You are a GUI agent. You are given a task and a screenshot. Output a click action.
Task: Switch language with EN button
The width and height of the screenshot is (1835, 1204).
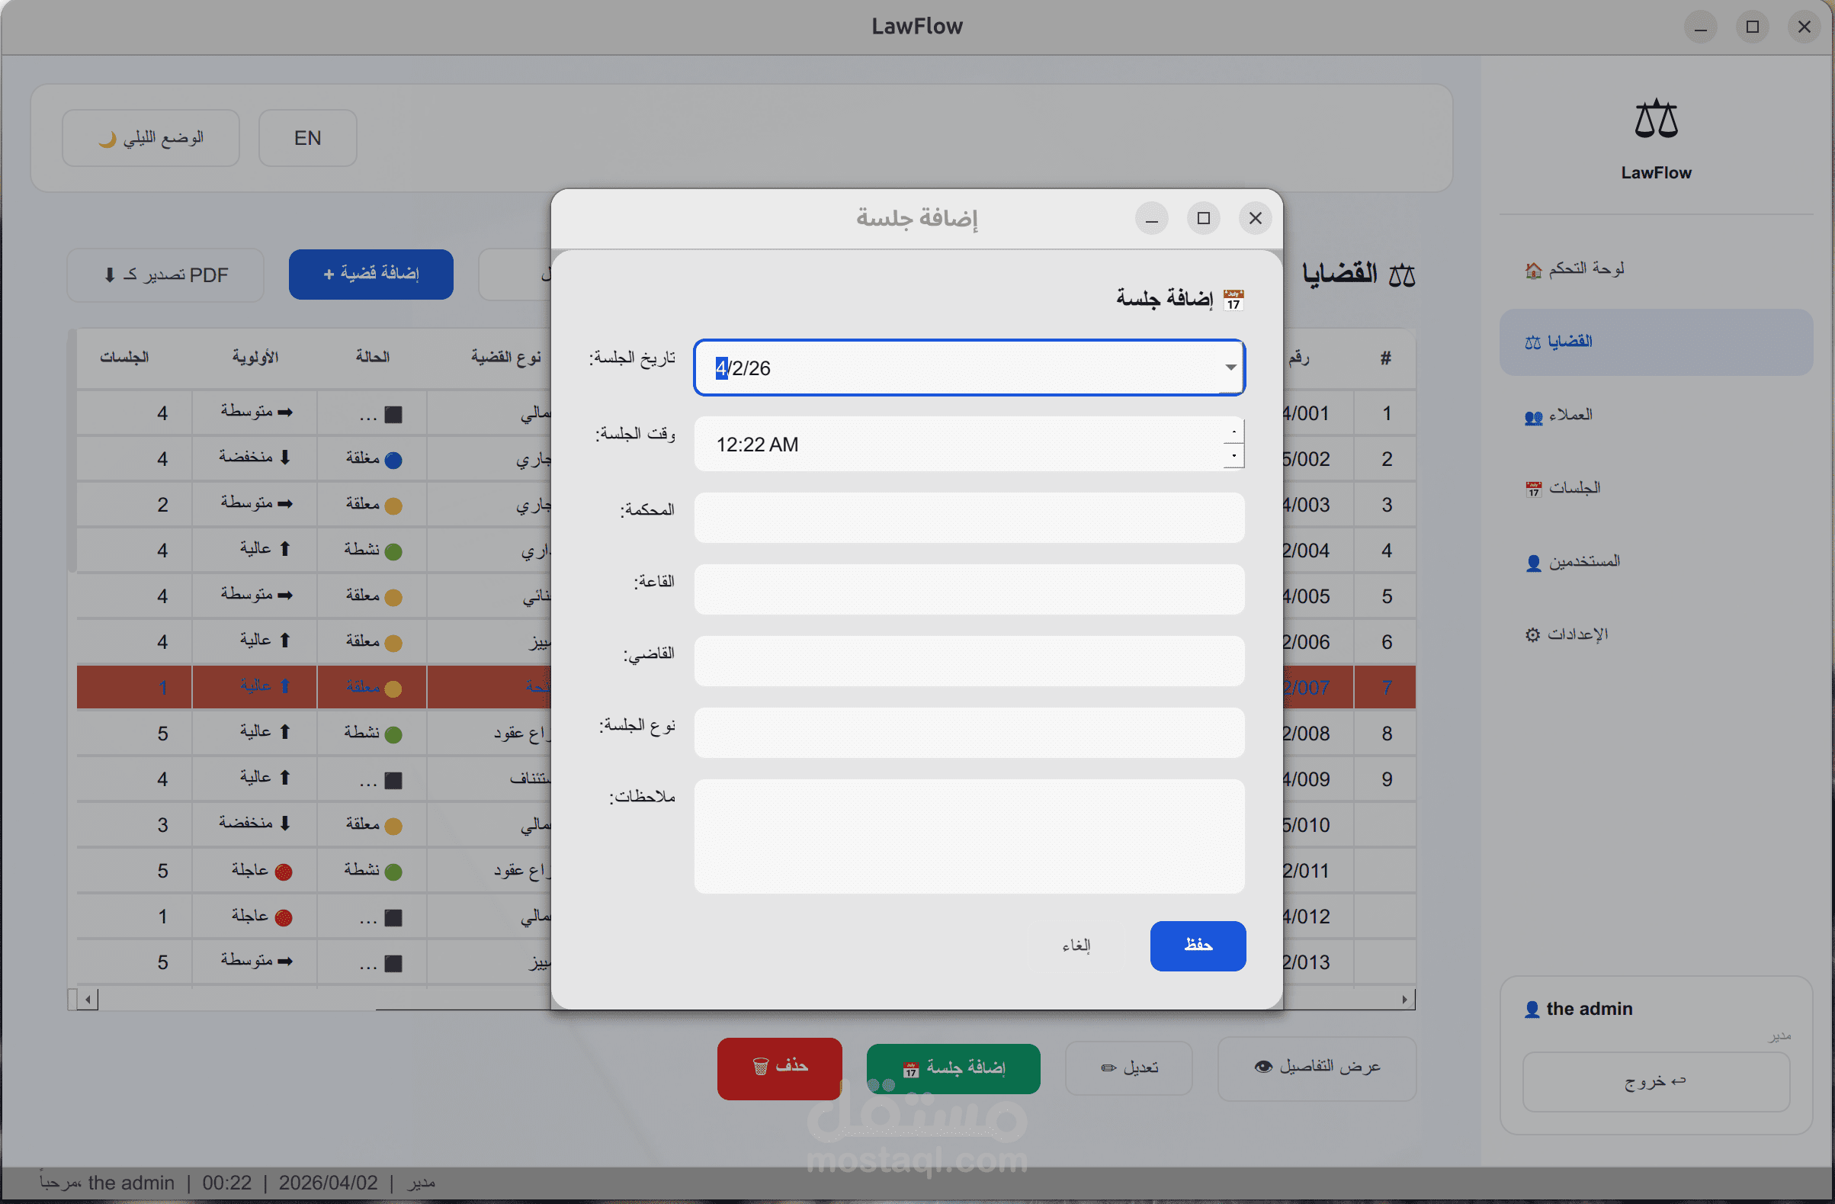pyautogui.click(x=308, y=138)
